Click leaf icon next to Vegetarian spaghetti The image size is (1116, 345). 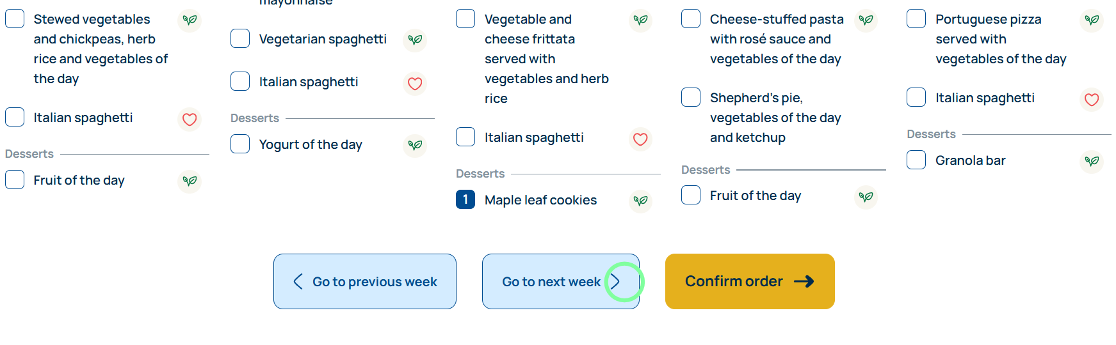pos(415,40)
